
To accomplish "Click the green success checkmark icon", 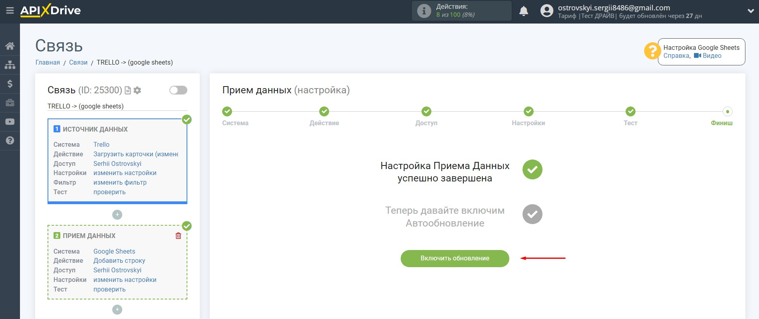I will coord(532,169).
